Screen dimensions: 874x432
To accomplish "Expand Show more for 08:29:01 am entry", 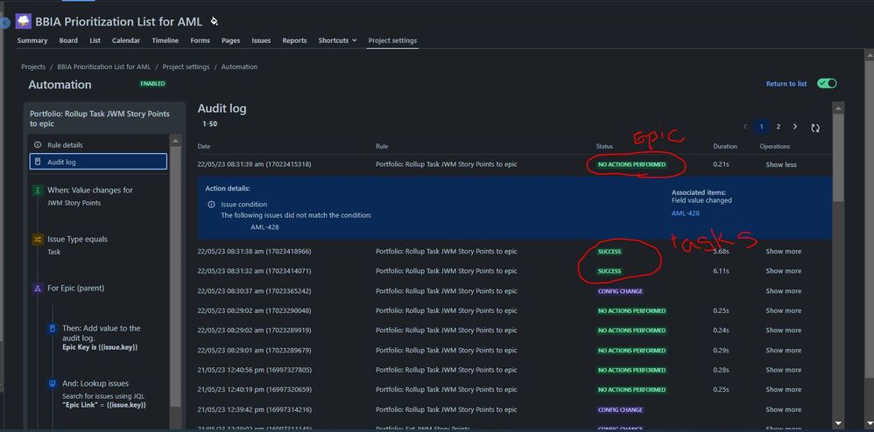I will pyautogui.click(x=783, y=350).
